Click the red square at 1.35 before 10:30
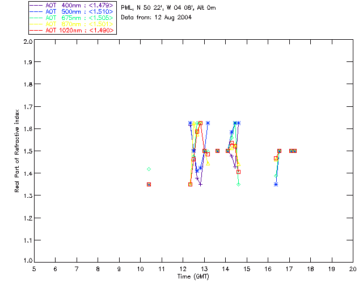Viewport: 363px width, 291px height. coord(149,185)
